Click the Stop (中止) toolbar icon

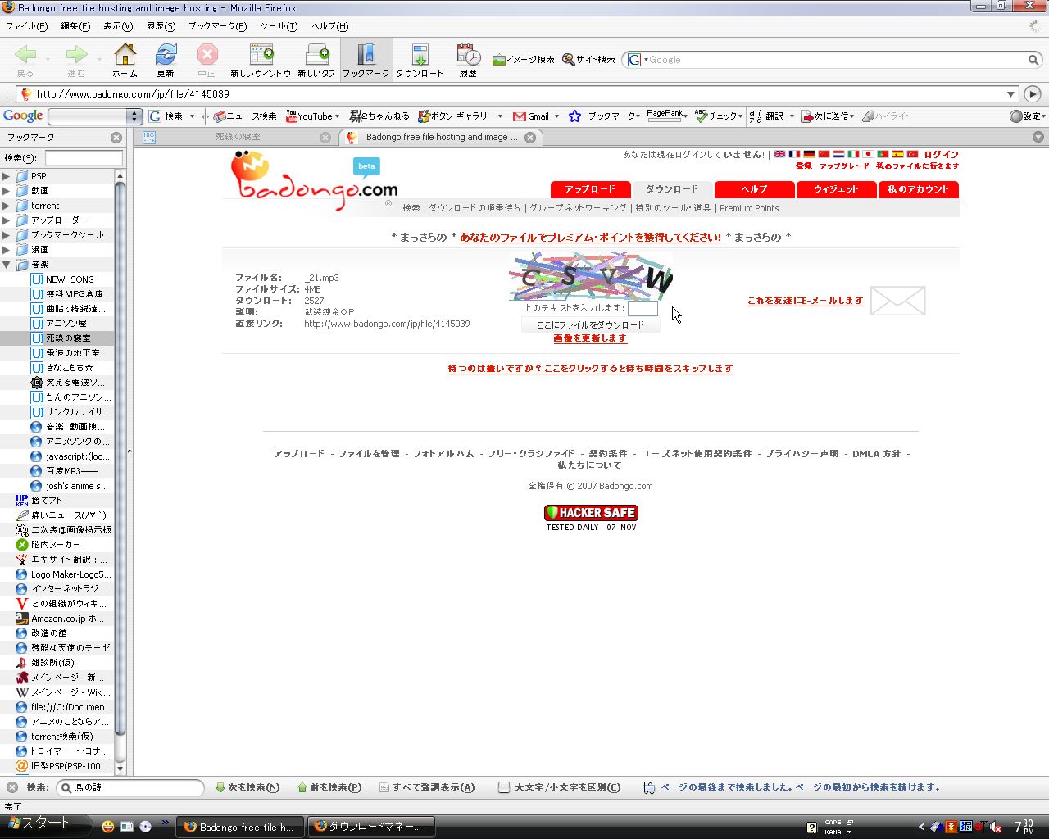click(207, 60)
